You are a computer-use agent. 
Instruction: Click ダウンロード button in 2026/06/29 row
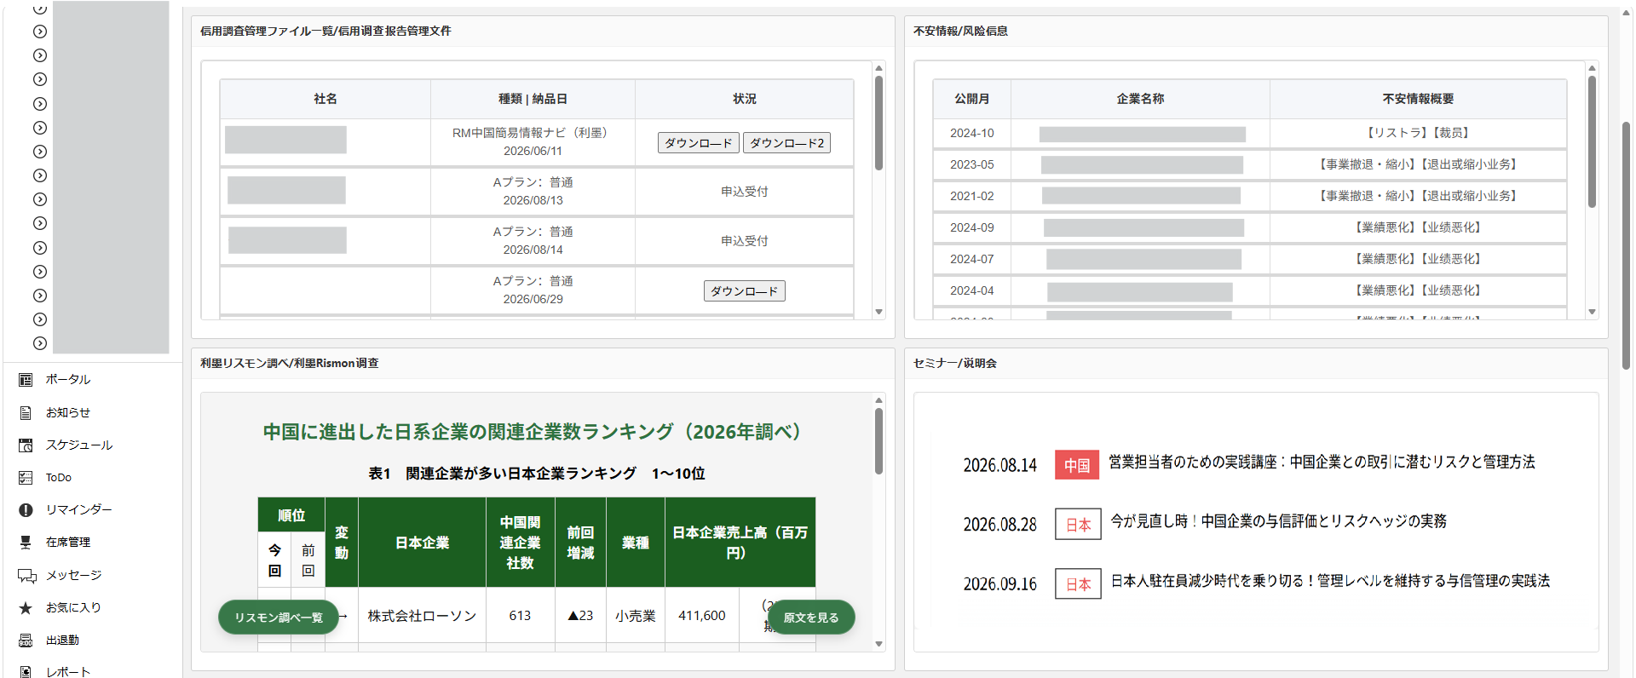[x=745, y=291]
